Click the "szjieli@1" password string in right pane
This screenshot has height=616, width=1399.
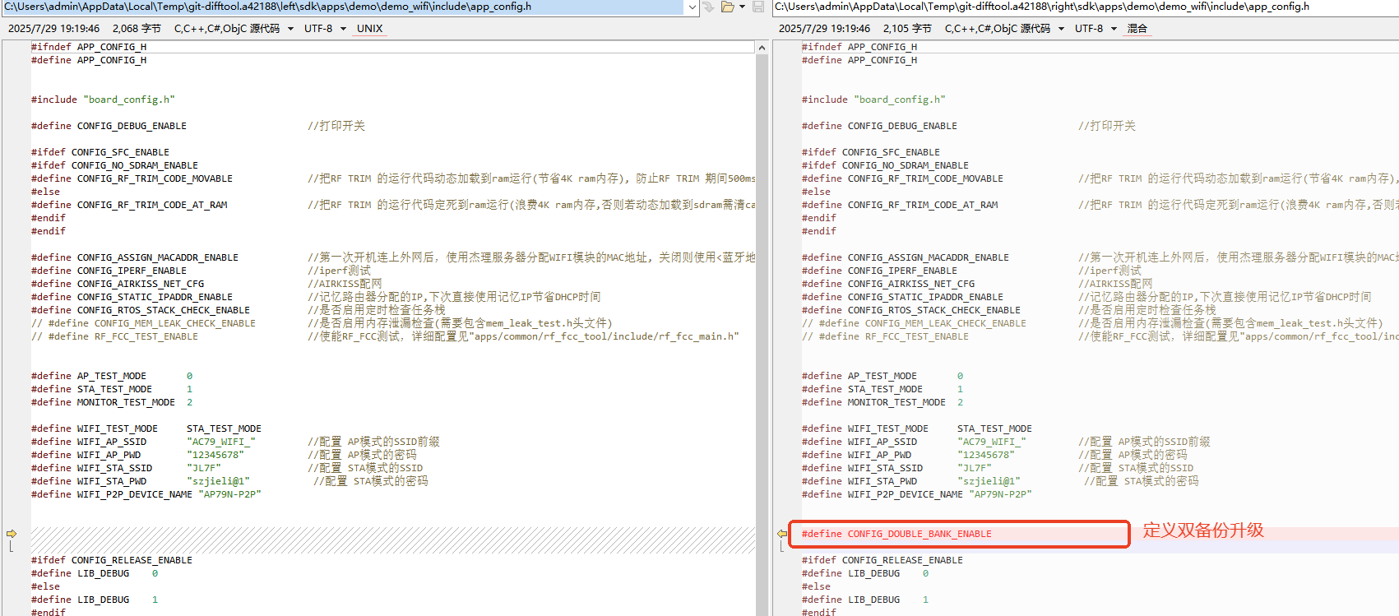coord(989,481)
